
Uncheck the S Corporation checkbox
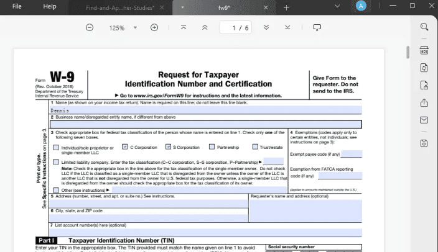click(x=168, y=146)
